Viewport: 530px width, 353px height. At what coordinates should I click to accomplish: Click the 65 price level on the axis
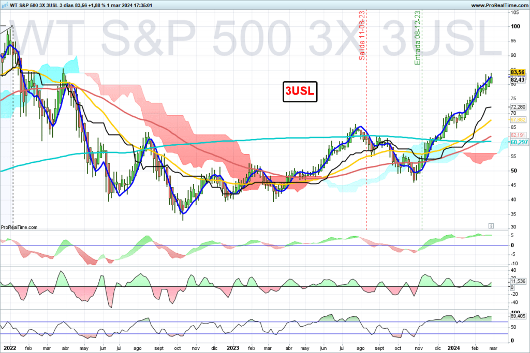pyautogui.click(x=513, y=127)
